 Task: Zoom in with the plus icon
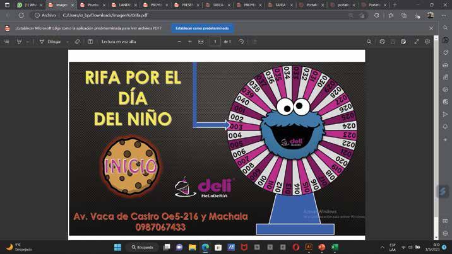[189, 42]
